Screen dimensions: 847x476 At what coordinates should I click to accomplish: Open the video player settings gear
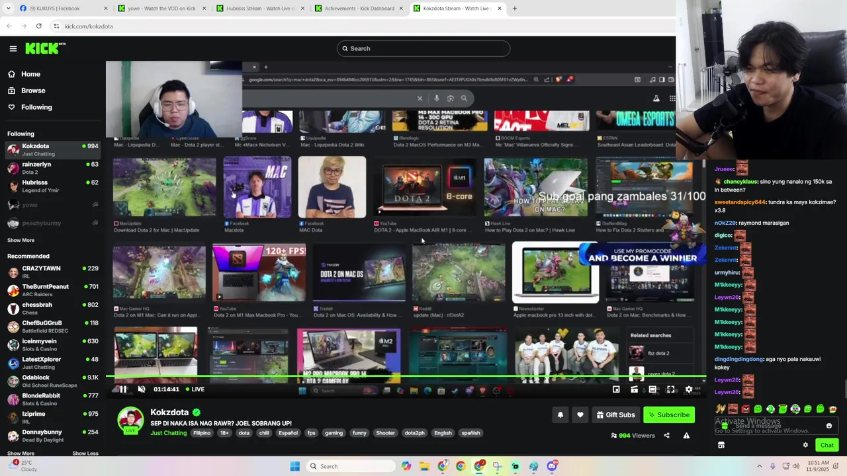coord(689,389)
